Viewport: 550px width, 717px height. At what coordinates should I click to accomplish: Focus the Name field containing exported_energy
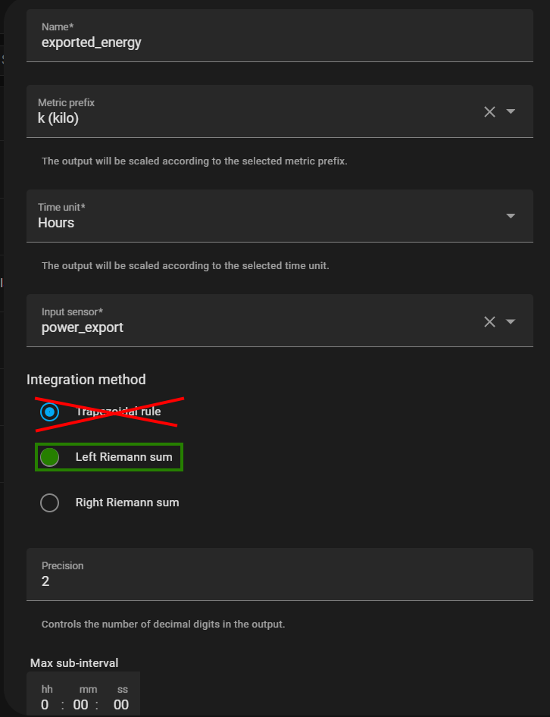coord(280,42)
